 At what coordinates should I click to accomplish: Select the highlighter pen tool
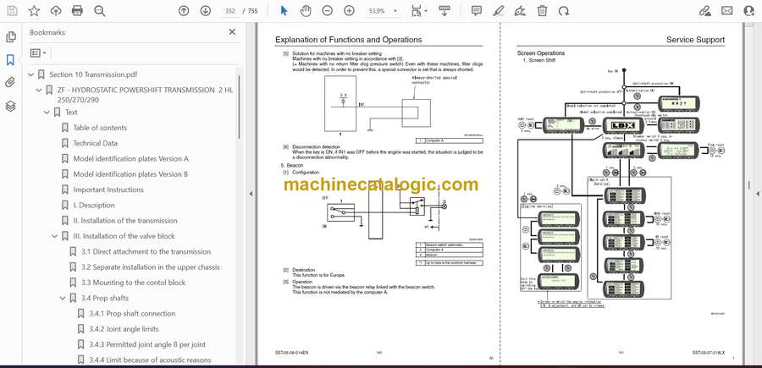click(498, 11)
